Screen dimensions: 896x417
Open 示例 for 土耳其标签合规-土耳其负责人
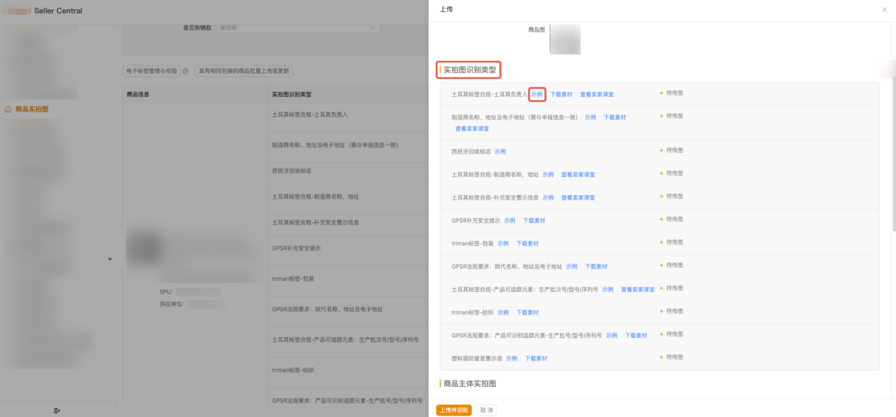[537, 94]
